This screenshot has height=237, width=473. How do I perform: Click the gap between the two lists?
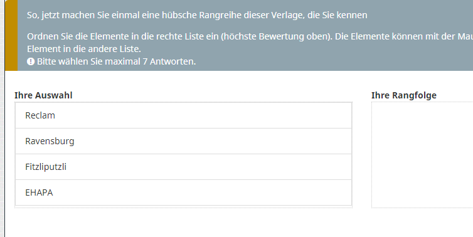pyautogui.click(x=362, y=155)
